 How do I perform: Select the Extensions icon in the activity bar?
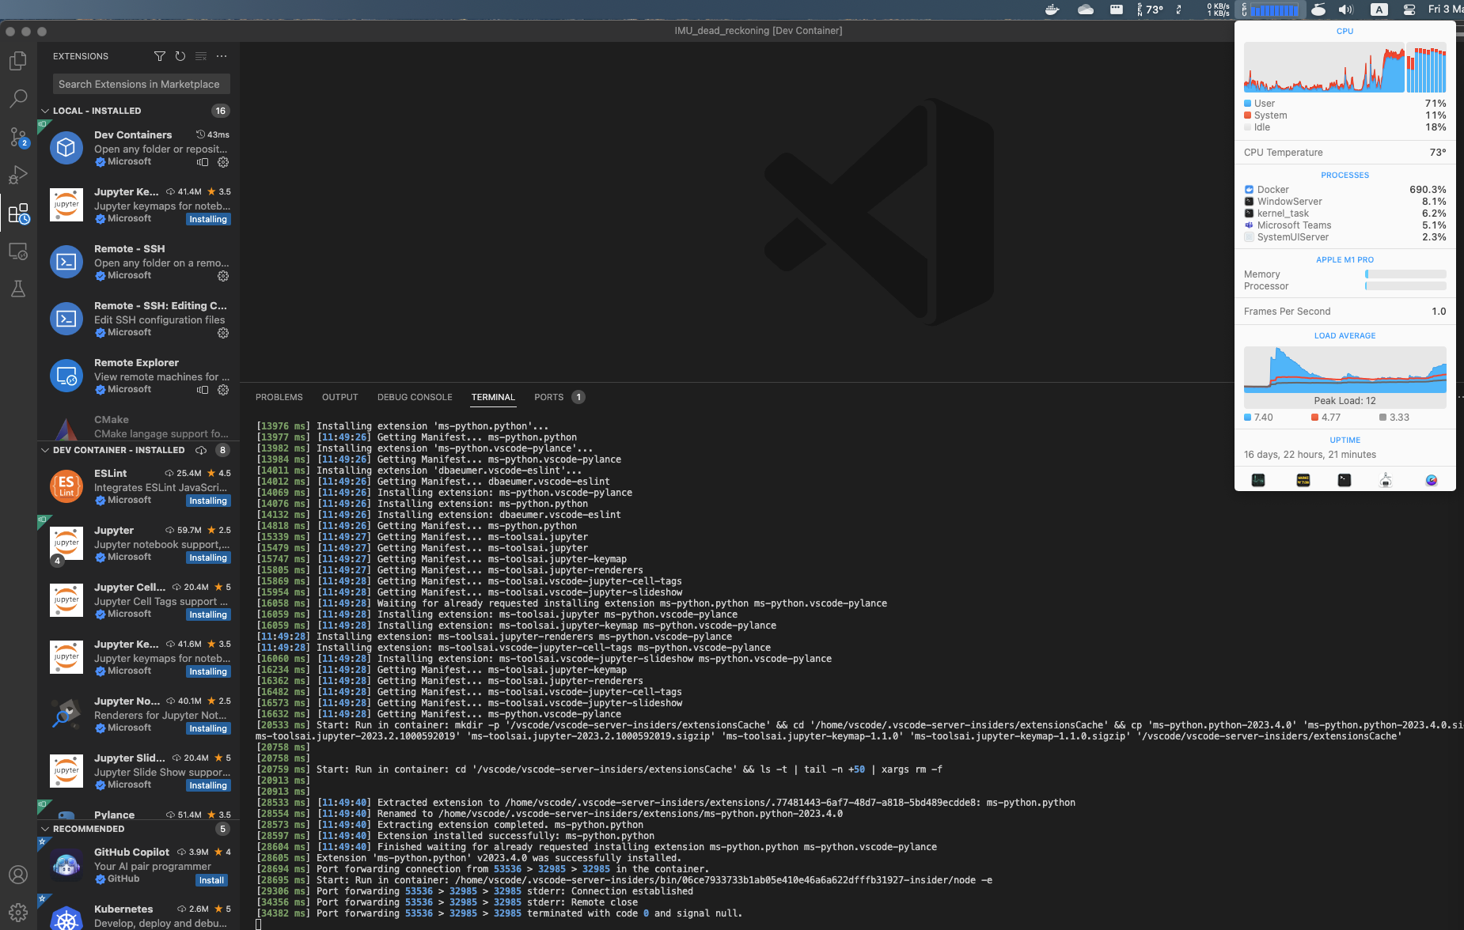17,212
